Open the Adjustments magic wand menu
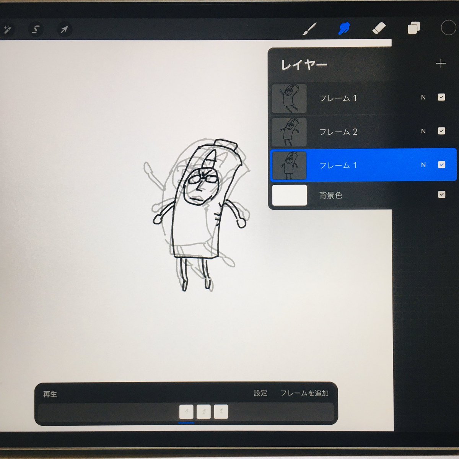Screen dimensions: 459x459 point(7,29)
